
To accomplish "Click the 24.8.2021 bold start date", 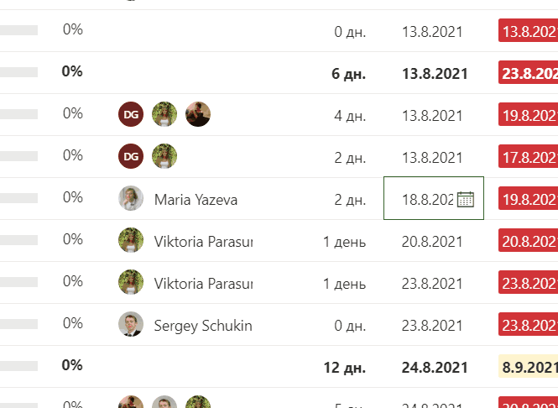I will pyautogui.click(x=435, y=368).
